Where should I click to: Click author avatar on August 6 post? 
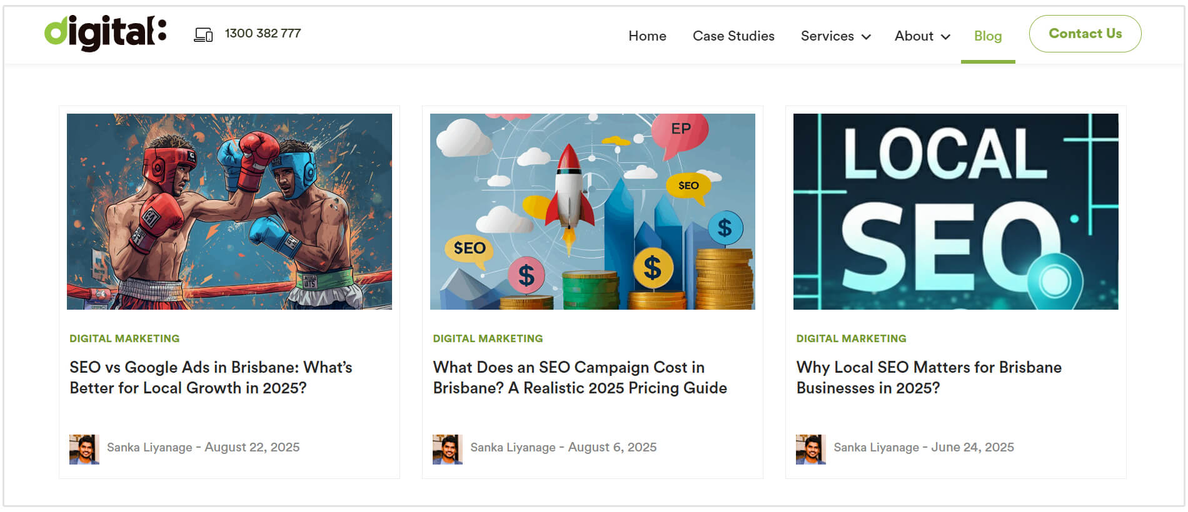(x=447, y=449)
